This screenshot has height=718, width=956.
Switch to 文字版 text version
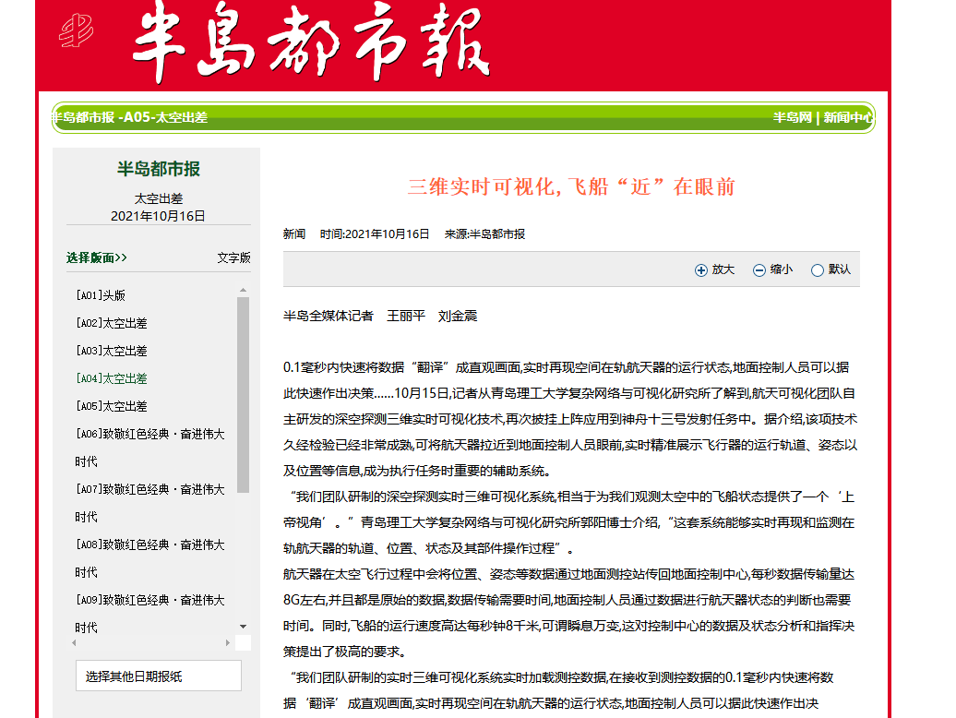point(233,257)
